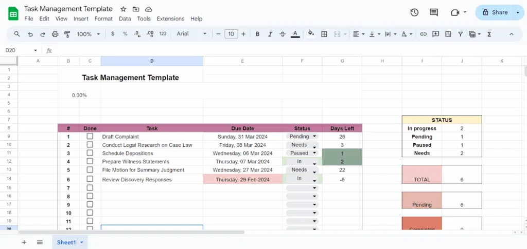
Task: Format as currency with dollar icon
Action: click(x=113, y=34)
